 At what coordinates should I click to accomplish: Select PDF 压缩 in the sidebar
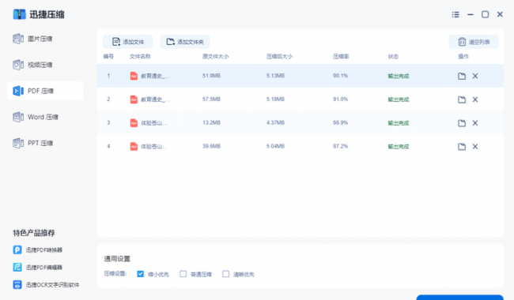coord(45,91)
